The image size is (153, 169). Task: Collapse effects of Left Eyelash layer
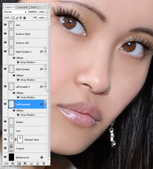[45, 104]
